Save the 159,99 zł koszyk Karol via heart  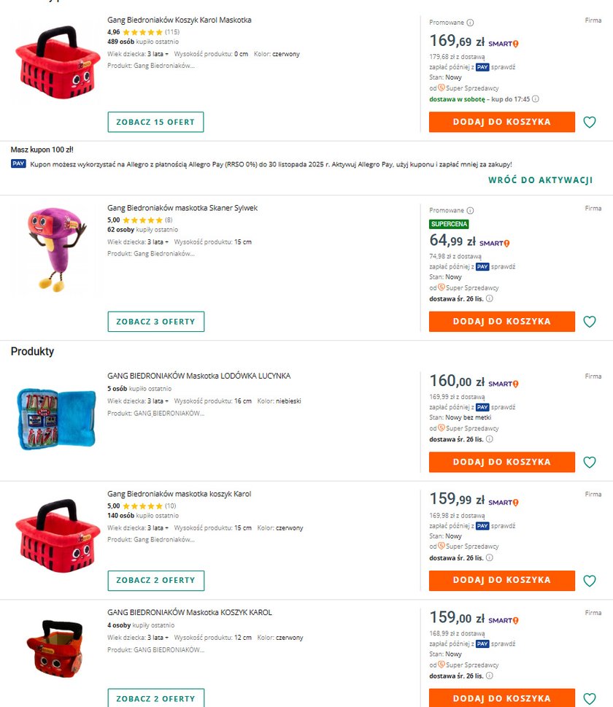coord(590,581)
